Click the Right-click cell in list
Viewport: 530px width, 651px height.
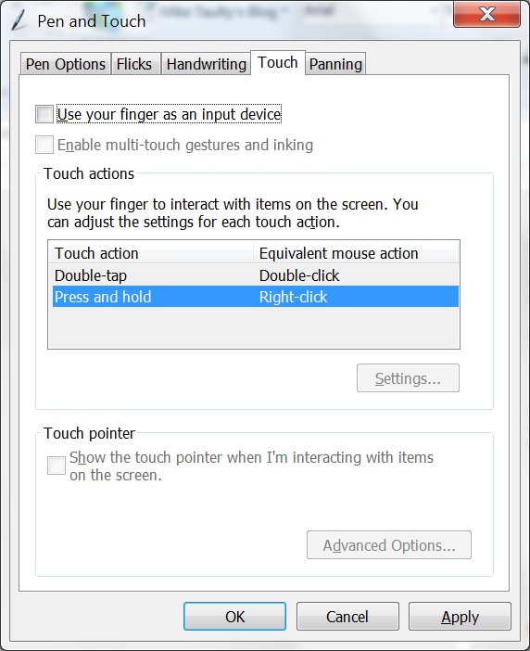point(293,297)
